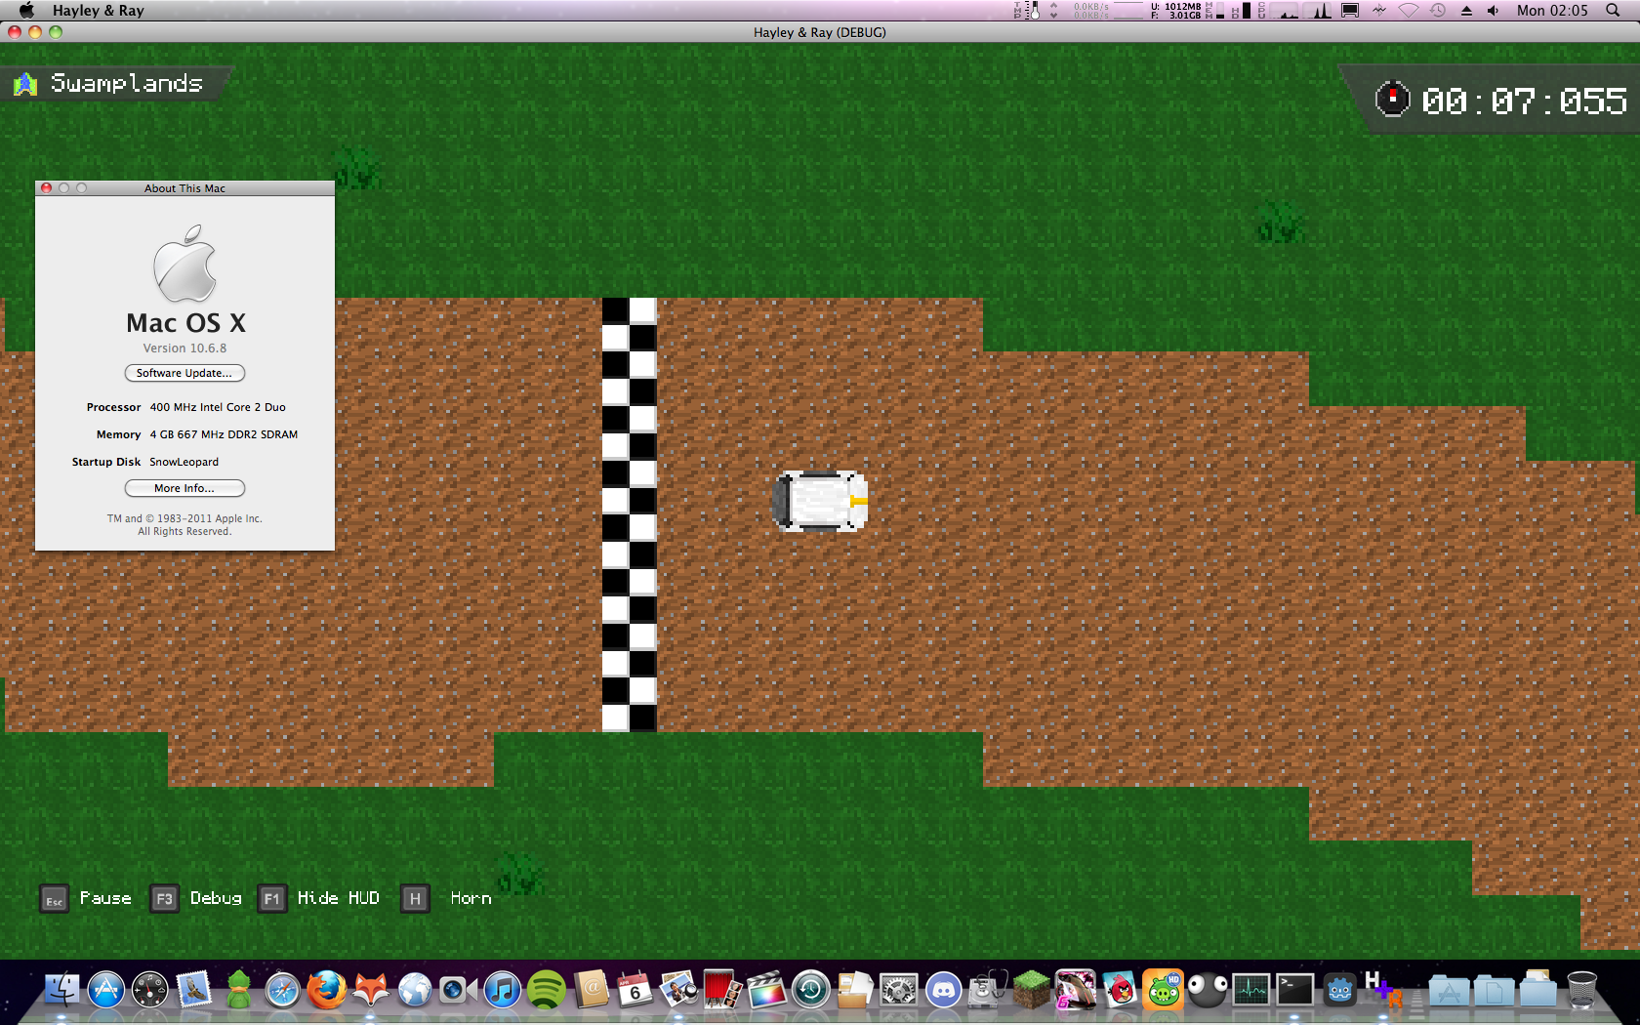Click the white car on the track
1640x1025 pixels.
[820, 501]
